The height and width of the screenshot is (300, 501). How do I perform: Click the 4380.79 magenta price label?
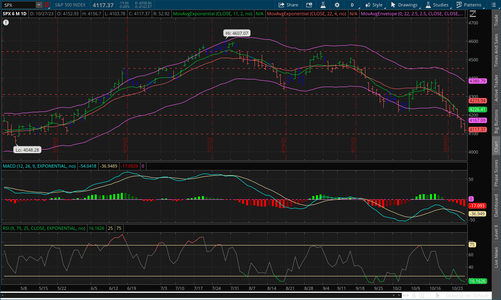point(477,81)
